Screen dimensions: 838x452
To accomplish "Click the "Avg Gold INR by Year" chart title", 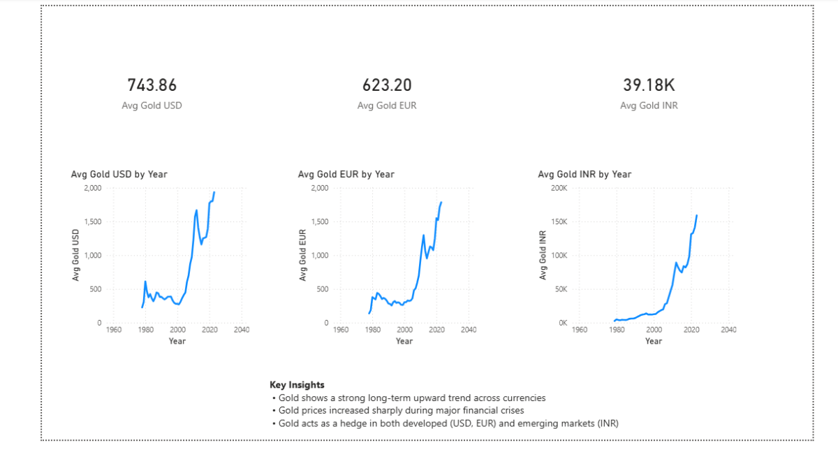I will point(585,174).
